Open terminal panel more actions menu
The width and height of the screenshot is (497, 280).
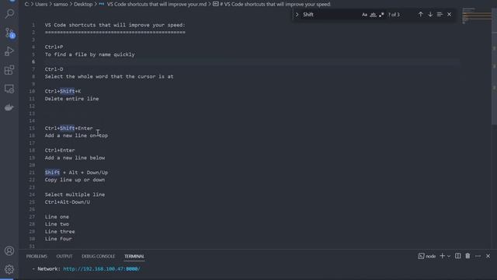(x=478, y=256)
